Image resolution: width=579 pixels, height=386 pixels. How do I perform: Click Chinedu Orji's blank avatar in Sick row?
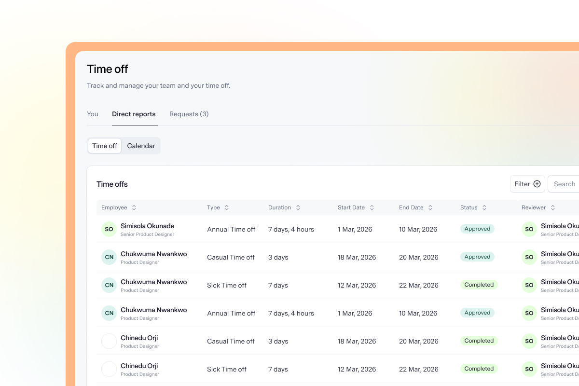[109, 369]
